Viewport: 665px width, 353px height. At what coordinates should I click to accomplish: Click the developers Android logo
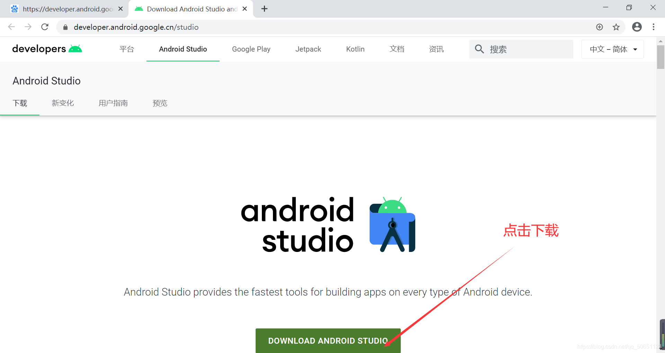tap(47, 49)
